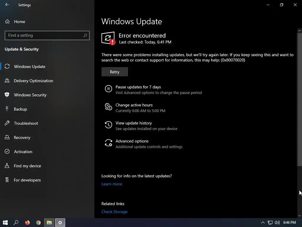
Task: Launch Chrome from the taskbar
Action: tap(38, 223)
